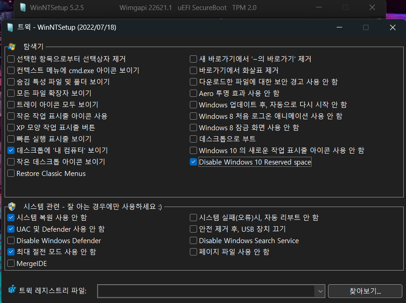Minimize the WinNTSetup 5.2.5 main window
Image resolution: width=406 pixels, height=303 pixels.
point(319,7)
